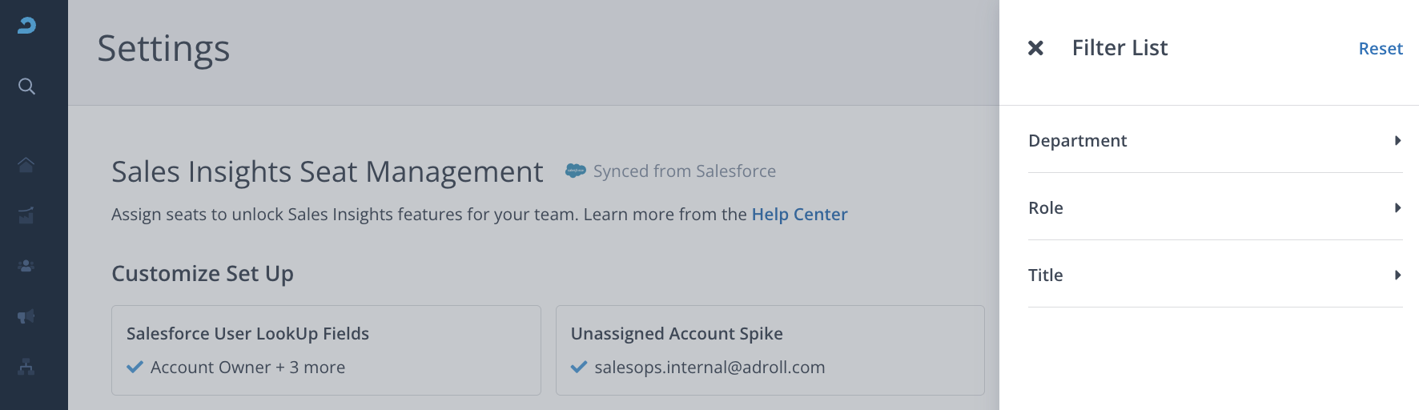1419x410 pixels.
Task: Click the Department filter label
Action: coord(1077,141)
